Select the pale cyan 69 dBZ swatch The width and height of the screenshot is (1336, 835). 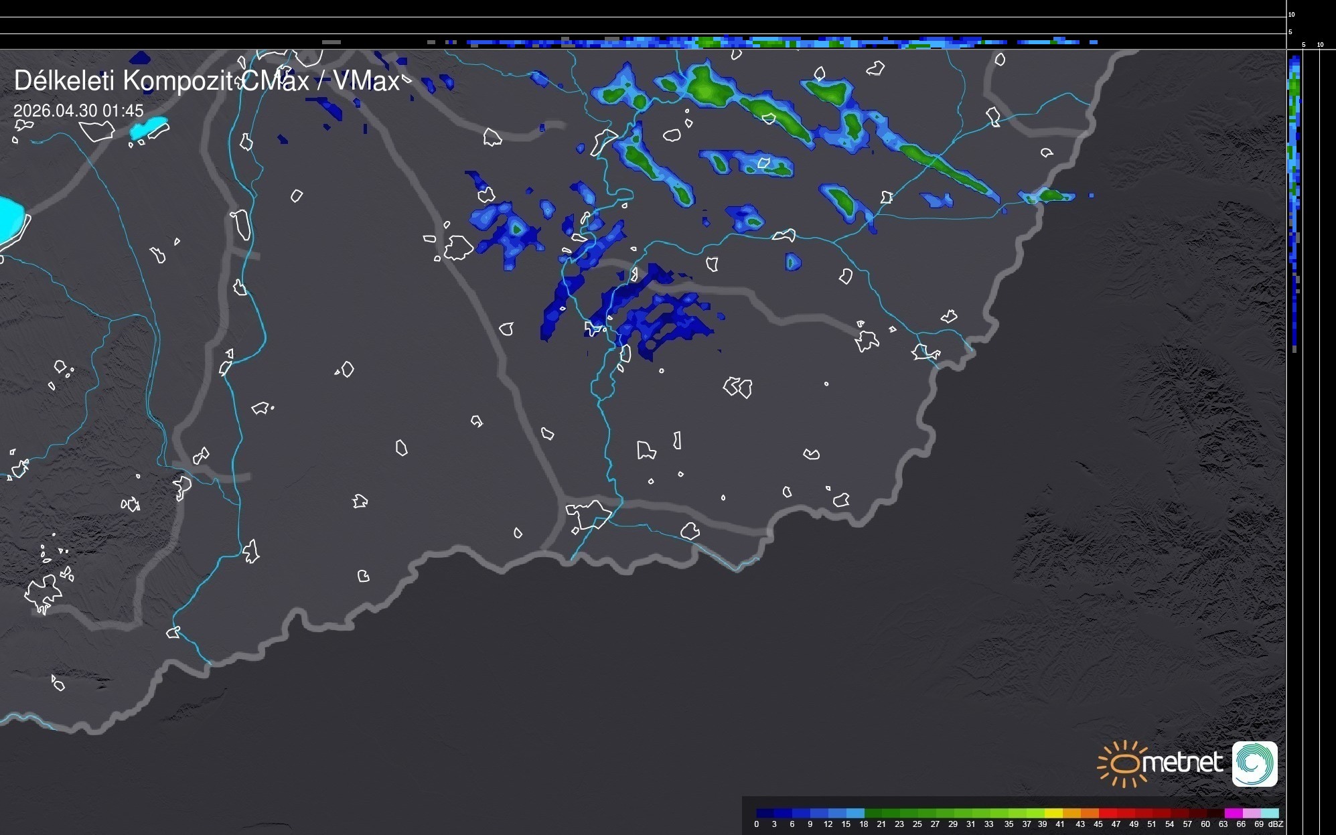1269,813
